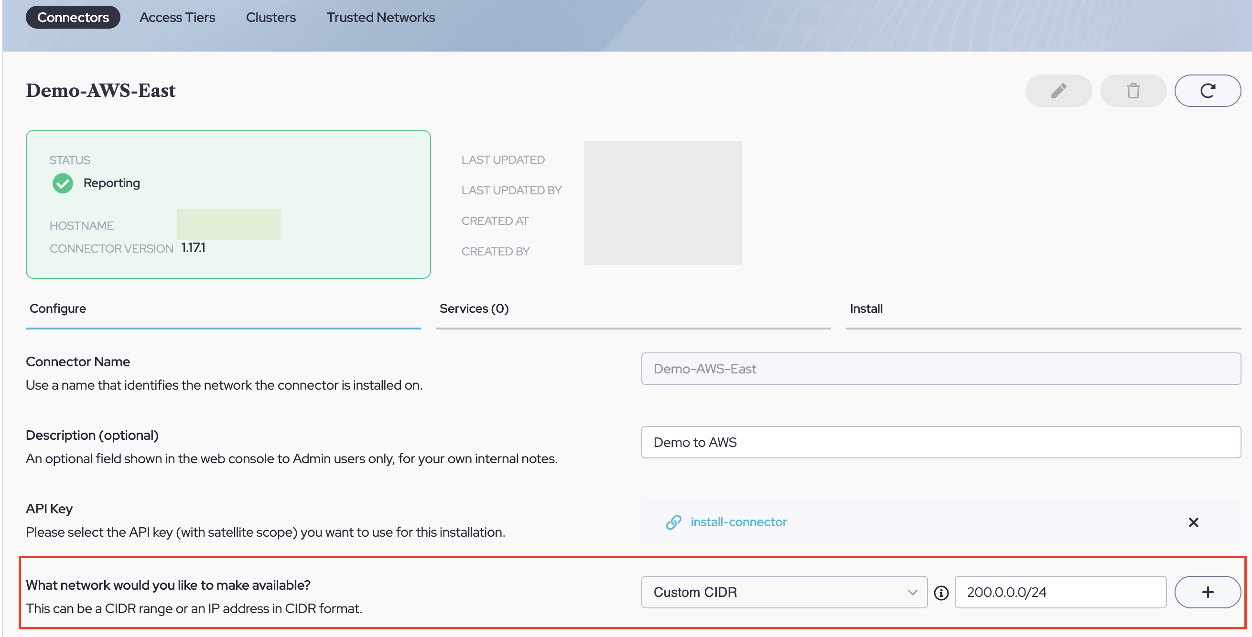Switch to the Access Tiers tab

[177, 18]
